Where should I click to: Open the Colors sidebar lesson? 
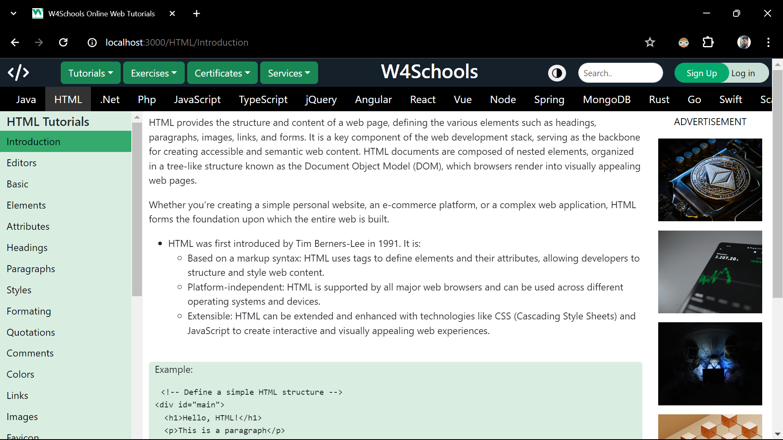point(66,374)
